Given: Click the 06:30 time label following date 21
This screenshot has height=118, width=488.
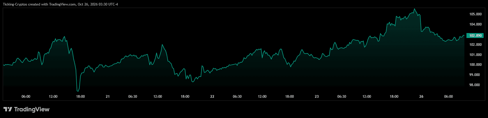Looking at the screenshot, I should [x=133, y=97].
